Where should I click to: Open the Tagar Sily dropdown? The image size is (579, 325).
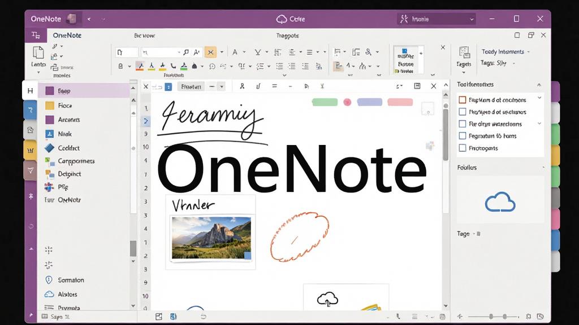click(498, 63)
